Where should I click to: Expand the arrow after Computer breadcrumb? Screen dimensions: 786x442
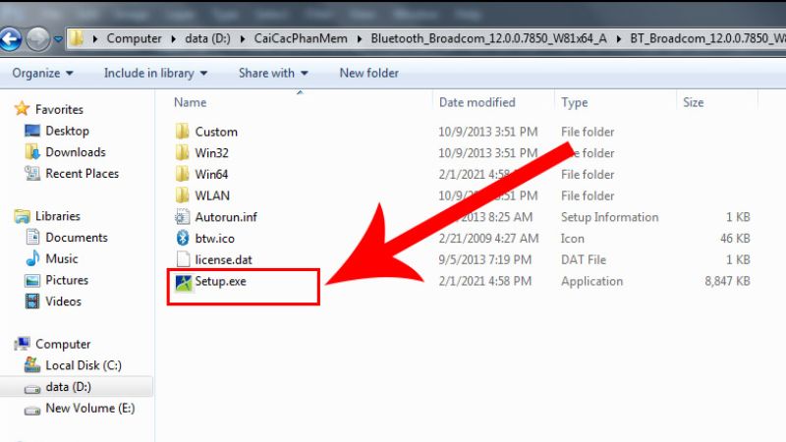(174, 39)
